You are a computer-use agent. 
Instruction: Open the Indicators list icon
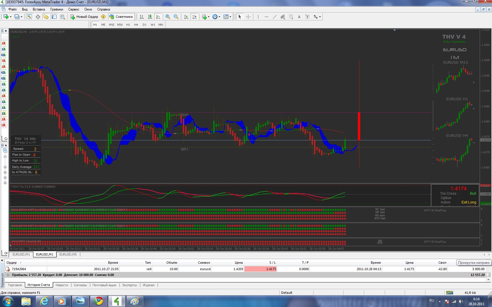pos(205,17)
